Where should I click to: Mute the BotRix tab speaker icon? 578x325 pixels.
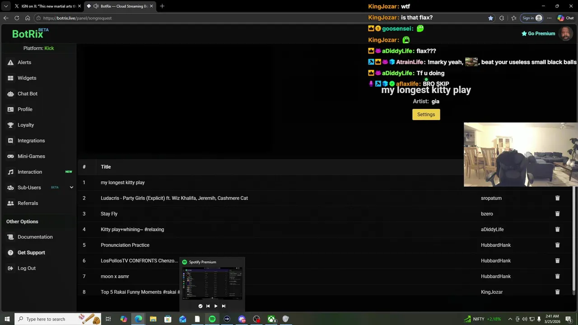[96, 6]
